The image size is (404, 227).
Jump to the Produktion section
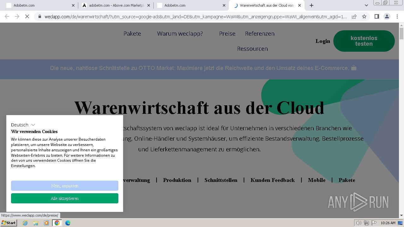(177, 180)
